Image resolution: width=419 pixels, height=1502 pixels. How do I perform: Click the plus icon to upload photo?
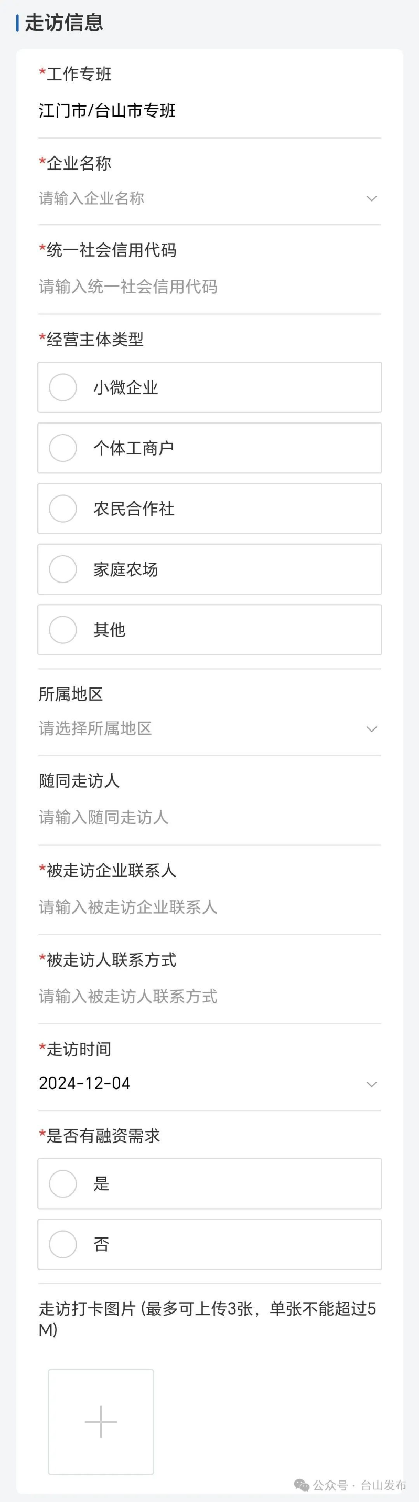(101, 1422)
